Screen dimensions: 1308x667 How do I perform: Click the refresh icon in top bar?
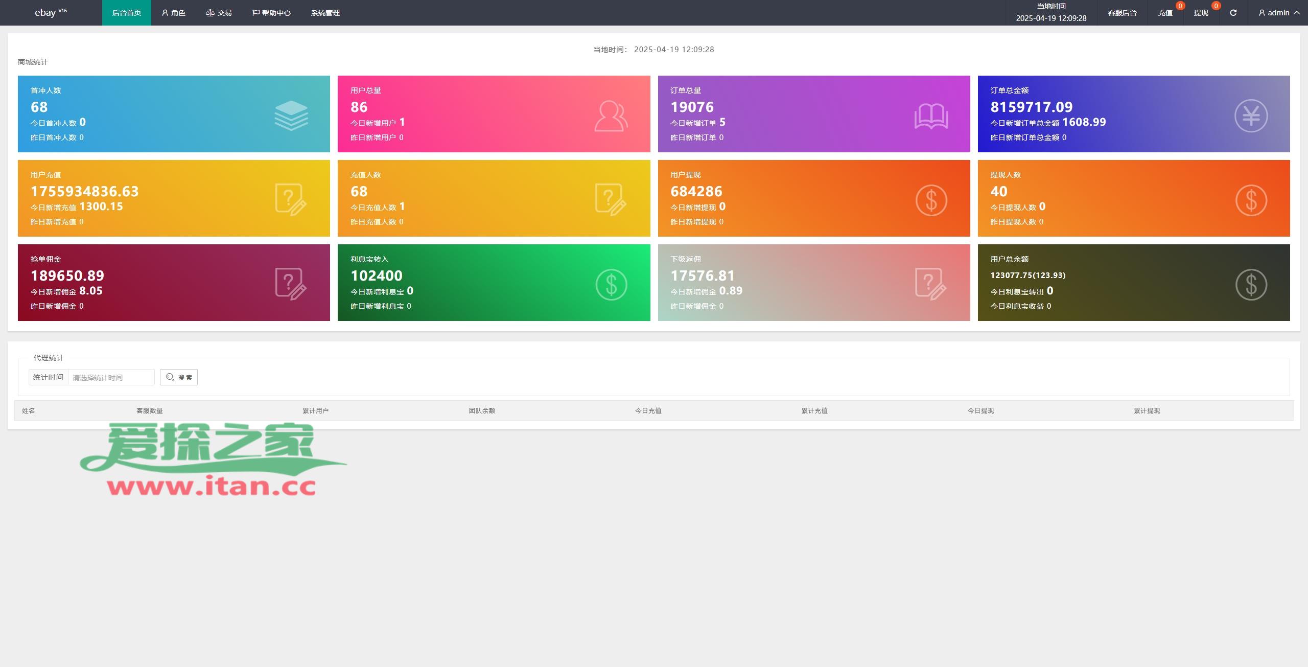pyautogui.click(x=1233, y=13)
